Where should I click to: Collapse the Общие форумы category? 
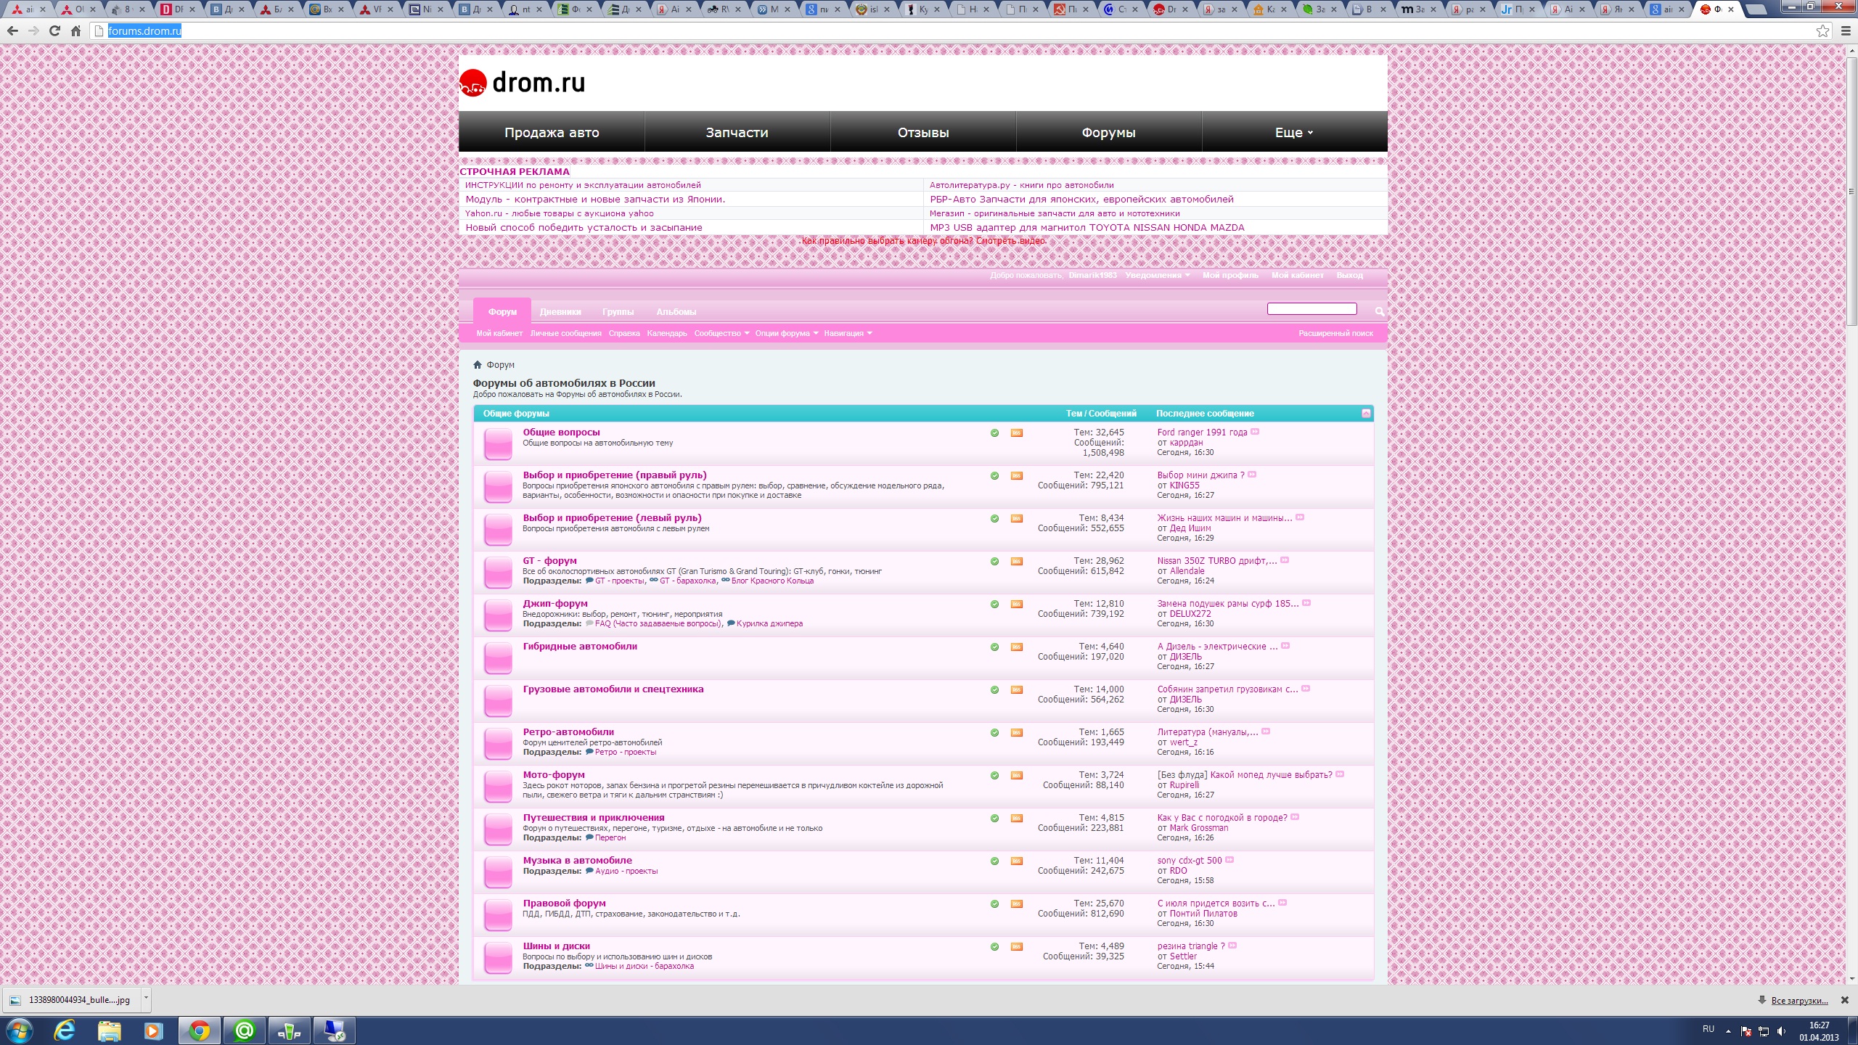click(x=1365, y=414)
